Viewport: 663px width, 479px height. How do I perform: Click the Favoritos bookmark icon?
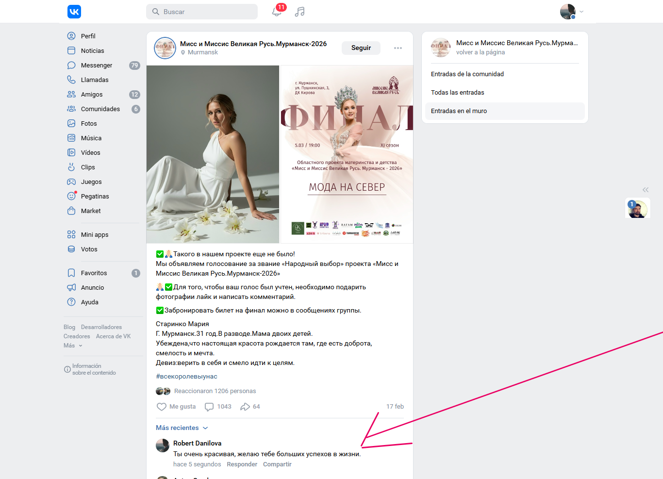tap(71, 273)
